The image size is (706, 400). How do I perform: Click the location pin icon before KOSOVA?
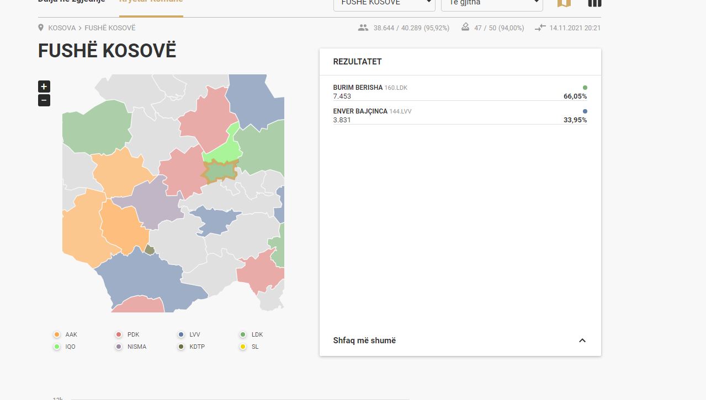tap(41, 28)
